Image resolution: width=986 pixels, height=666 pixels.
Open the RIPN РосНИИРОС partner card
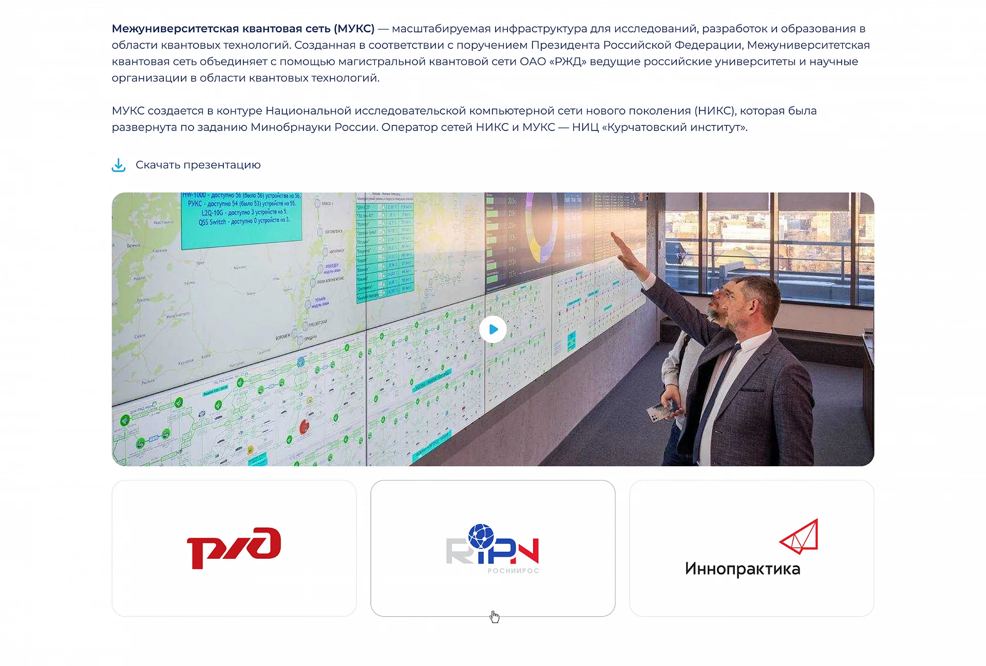click(493, 548)
